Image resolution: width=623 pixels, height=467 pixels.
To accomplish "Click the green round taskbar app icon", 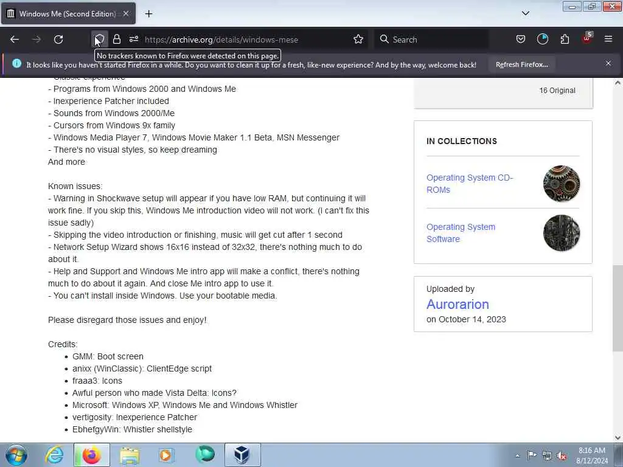I will [x=205, y=455].
